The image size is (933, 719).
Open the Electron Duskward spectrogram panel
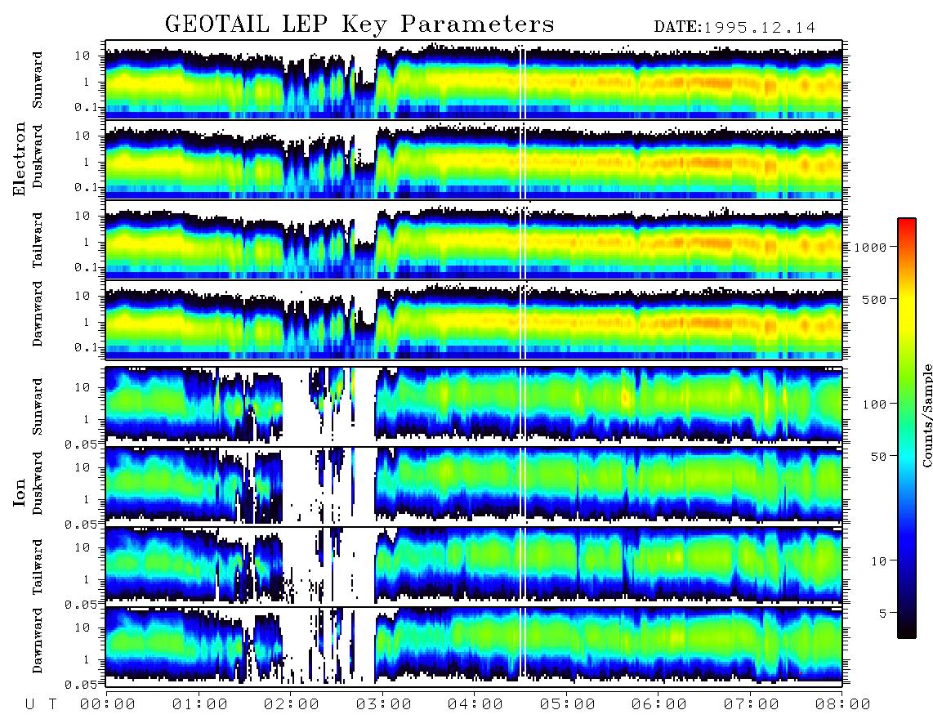474,159
